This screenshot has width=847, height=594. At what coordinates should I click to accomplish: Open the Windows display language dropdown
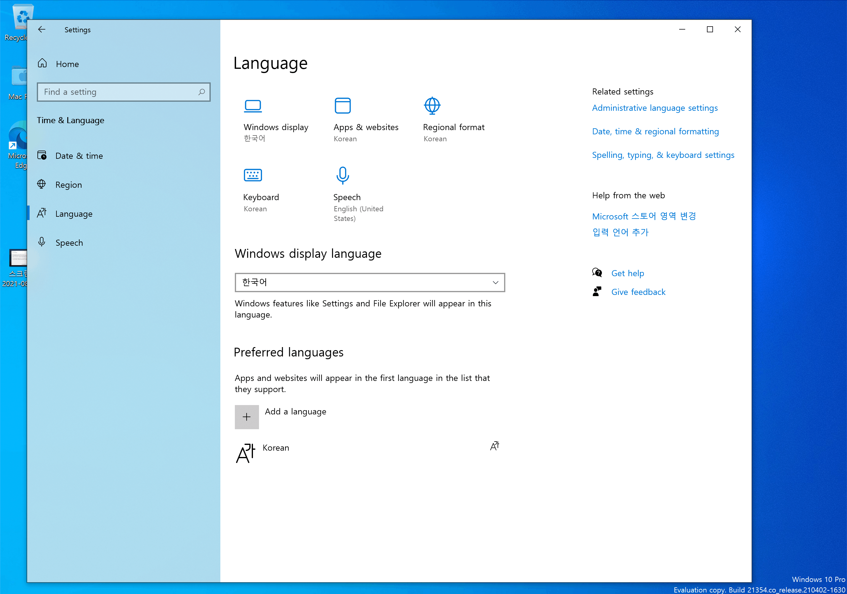(370, 283)
